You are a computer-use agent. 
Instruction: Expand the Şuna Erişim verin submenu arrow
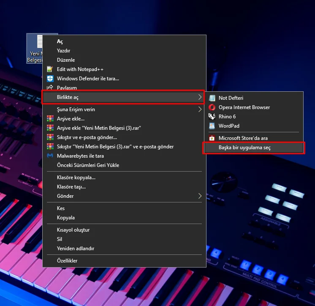pos(200,109)
